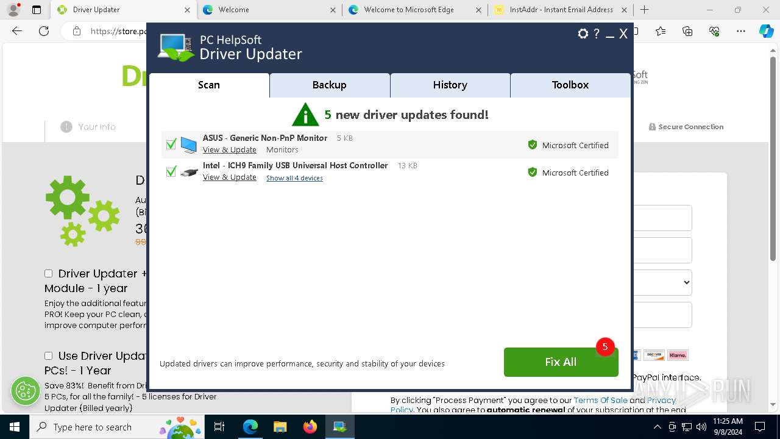Open Edge favorites star icon

661,32
